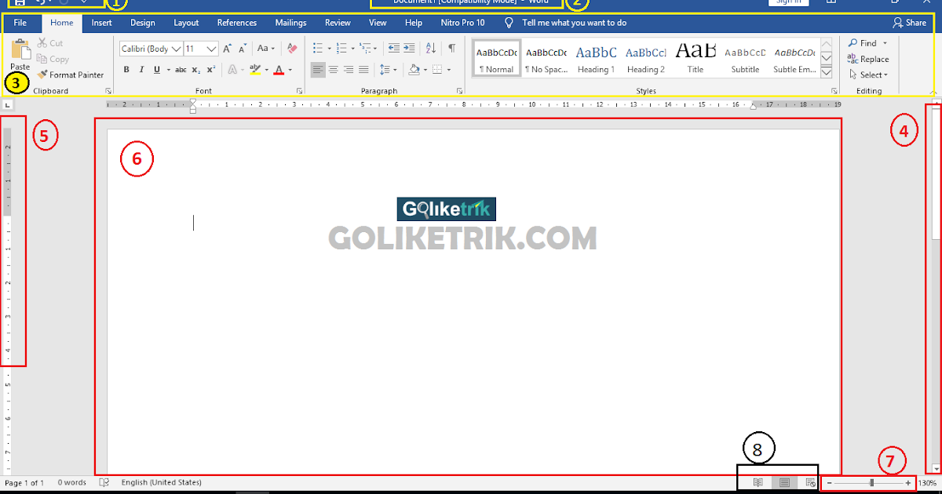
Task: Toggle the Show/Hide paragraph marks
Action: tap(451, 48)
